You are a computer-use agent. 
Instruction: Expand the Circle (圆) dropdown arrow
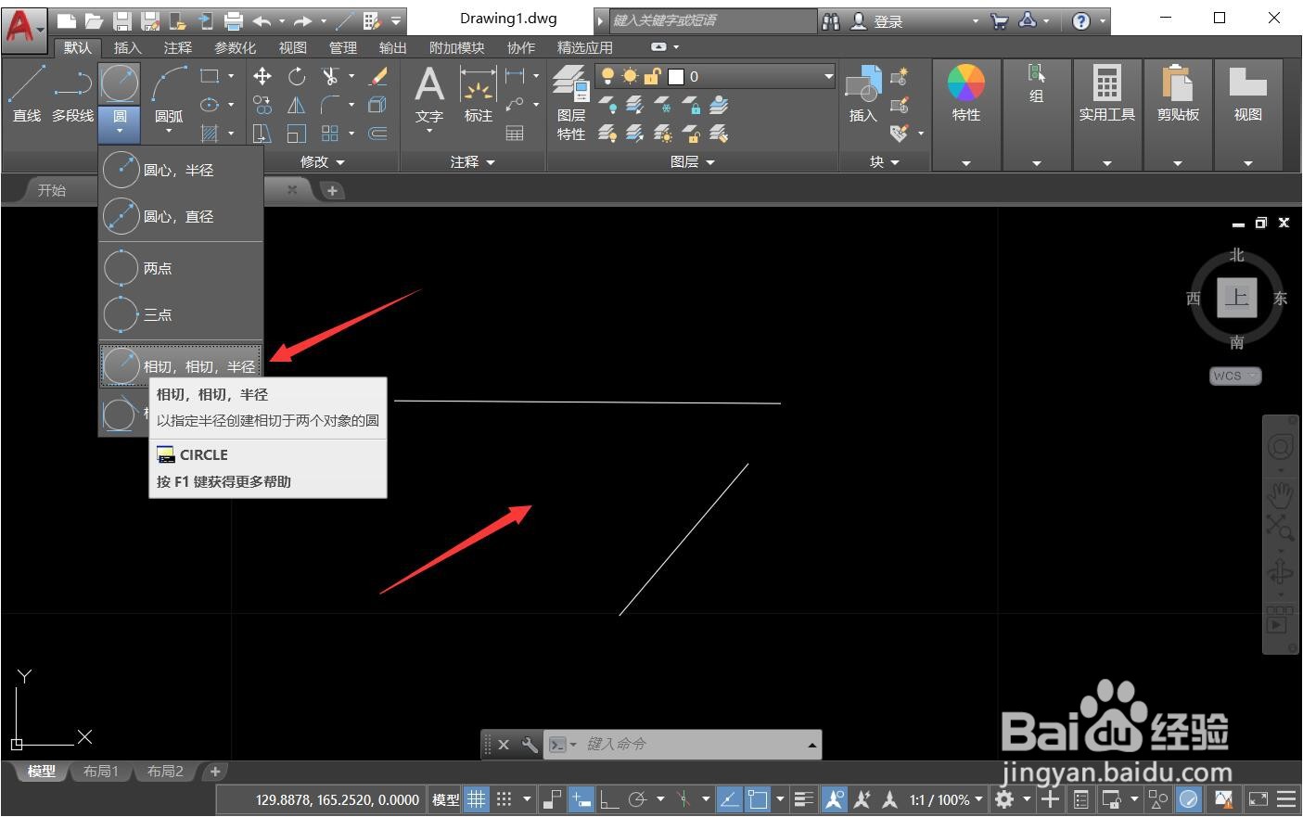coord(120,131)
